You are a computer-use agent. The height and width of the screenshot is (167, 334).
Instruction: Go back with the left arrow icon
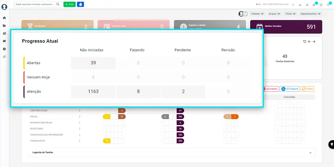pos(309,41)
